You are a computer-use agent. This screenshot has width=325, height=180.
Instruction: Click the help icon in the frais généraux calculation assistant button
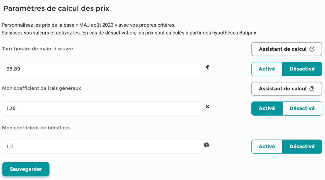[312, 89]
